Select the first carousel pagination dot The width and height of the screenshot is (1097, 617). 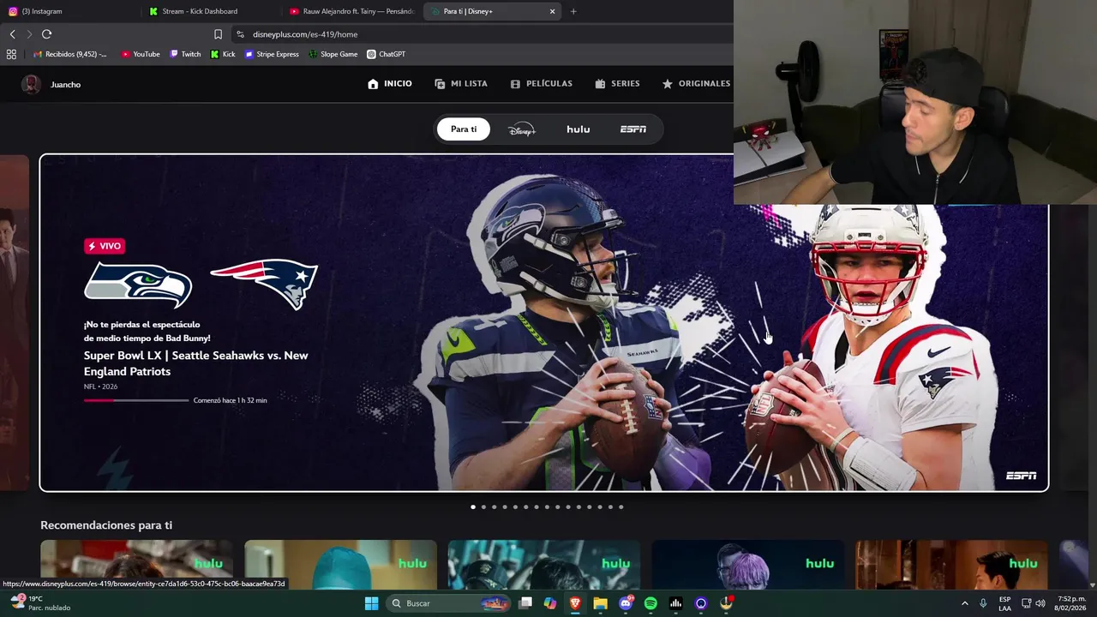point(473,506)
